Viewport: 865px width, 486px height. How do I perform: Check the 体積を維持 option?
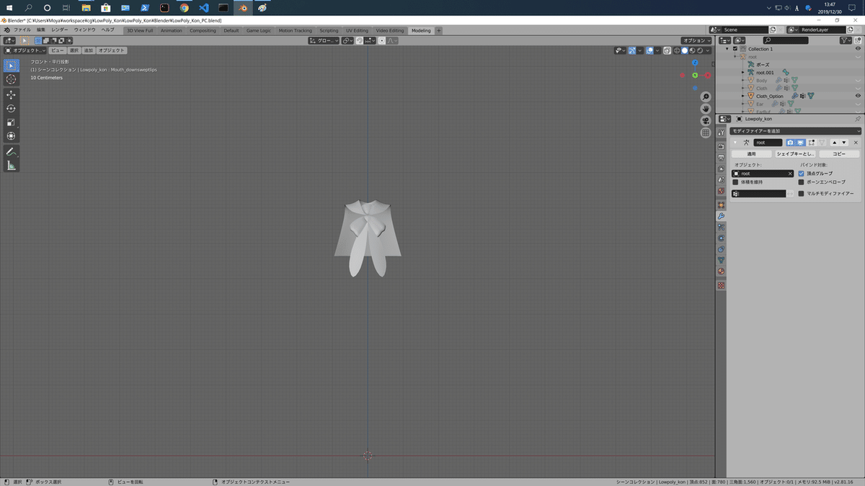tap(735, 182)
